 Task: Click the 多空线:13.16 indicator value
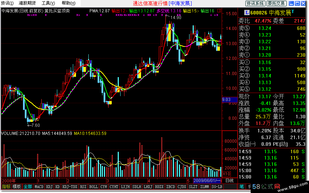(169, 11)
